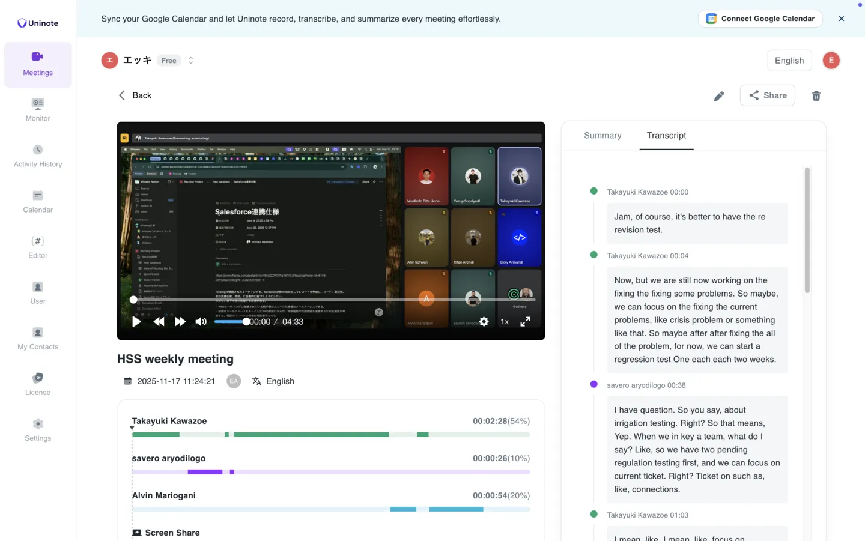The height and width of the screenshot is (541, 865).
Task: Open Meetings in the sidebar
Action: (x=38, y=64)
